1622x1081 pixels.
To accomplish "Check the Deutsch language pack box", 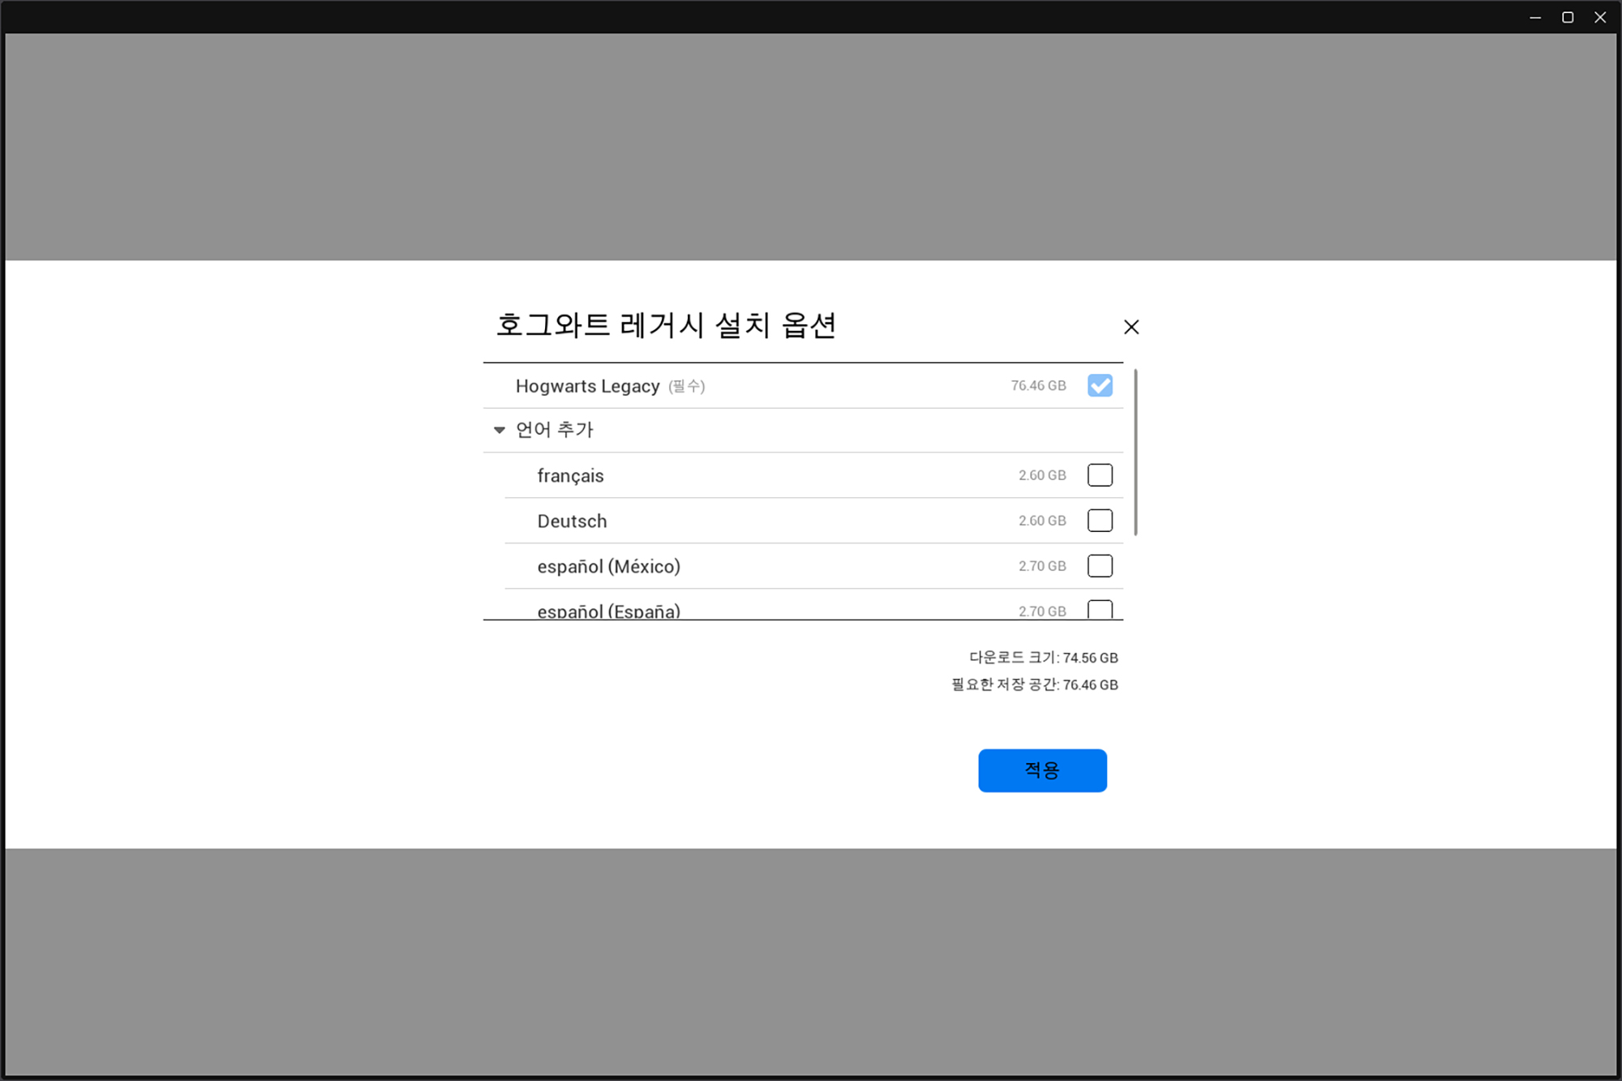I will pyautogui.click(x=1100, y=521).
